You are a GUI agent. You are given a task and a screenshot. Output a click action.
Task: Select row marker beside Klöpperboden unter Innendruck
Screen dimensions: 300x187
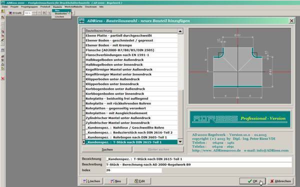click(83, 84)
